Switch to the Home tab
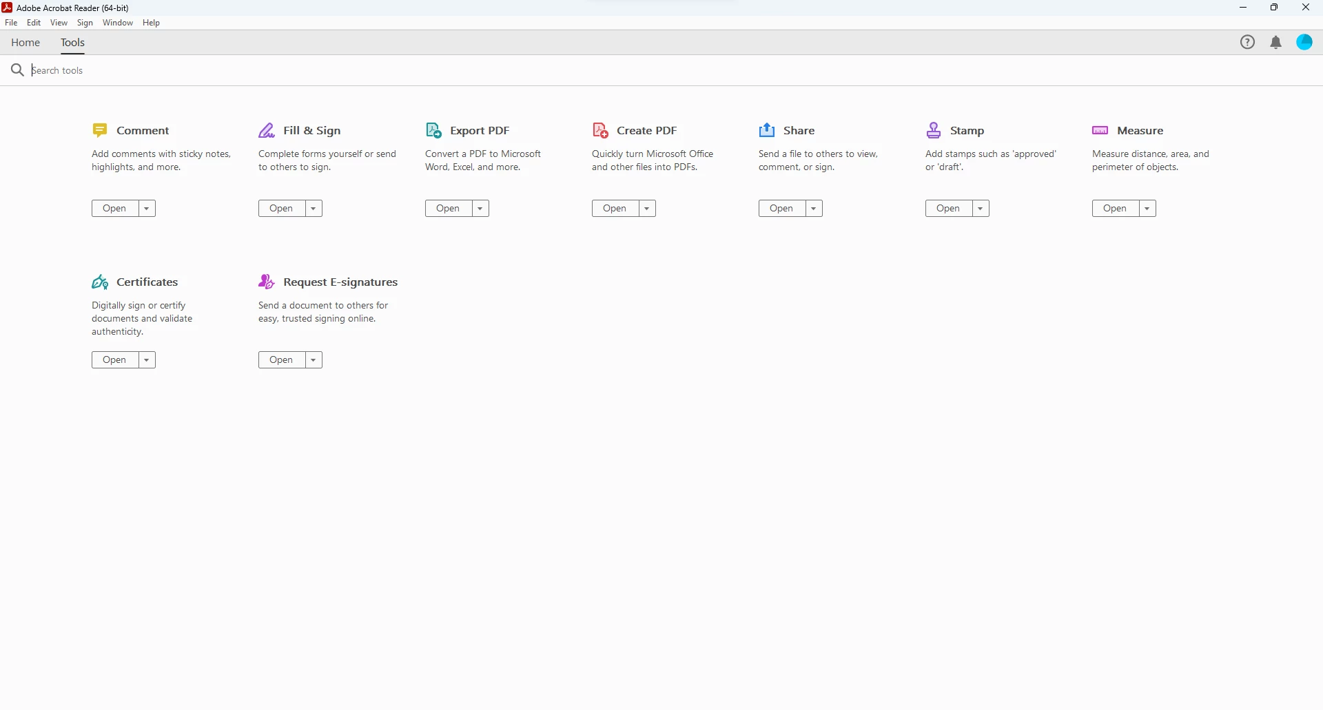The image size is (1323, 710). [x=25, y=43]
